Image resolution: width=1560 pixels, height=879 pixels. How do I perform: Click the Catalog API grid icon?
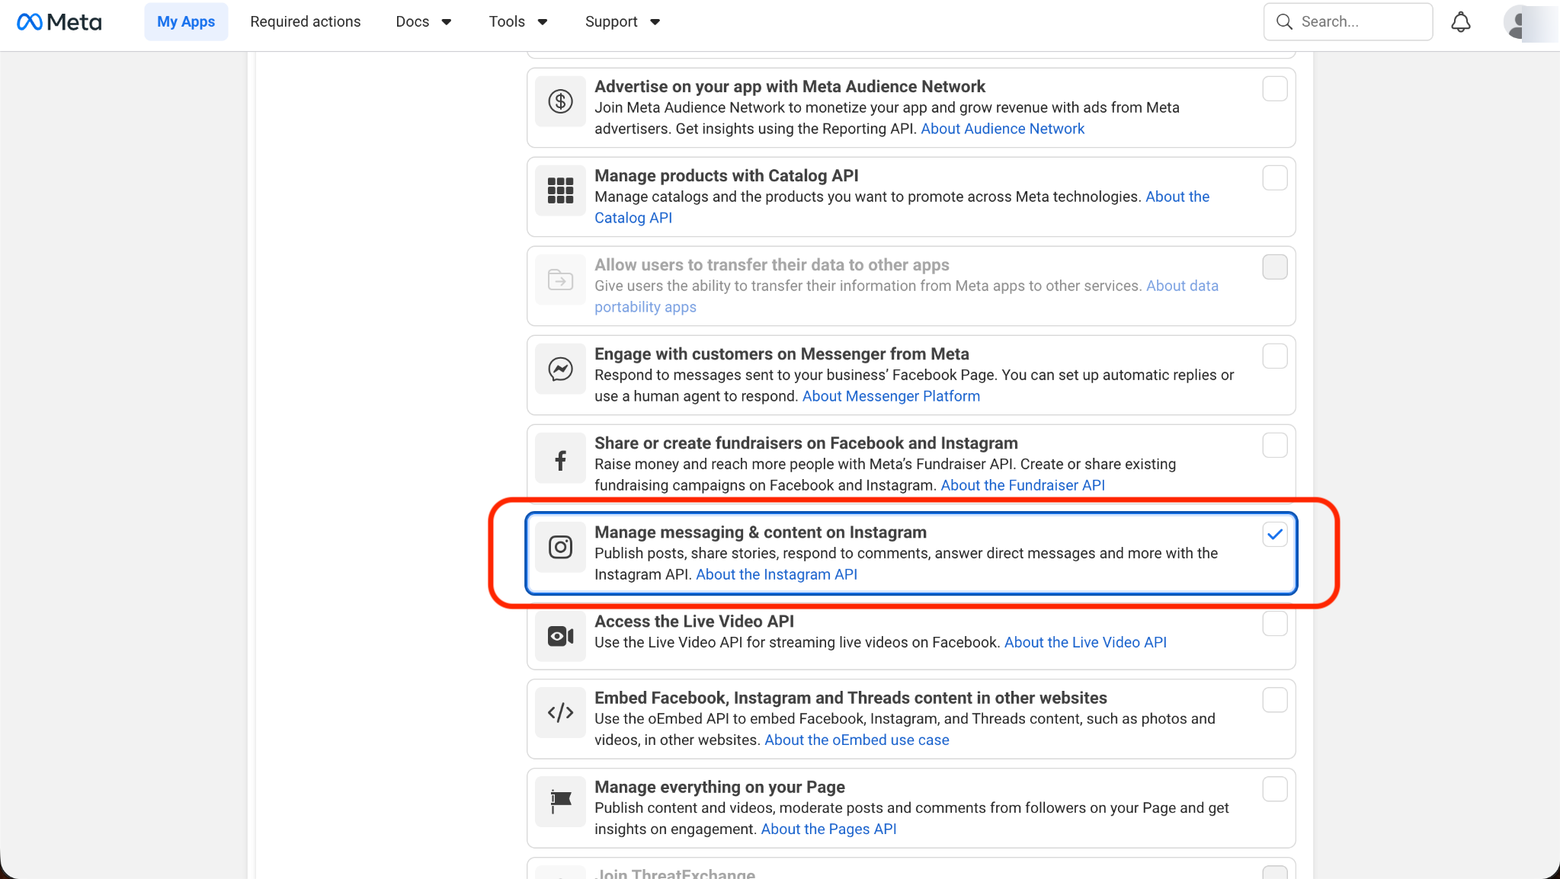pyautogui.click(x=560, y=190)
